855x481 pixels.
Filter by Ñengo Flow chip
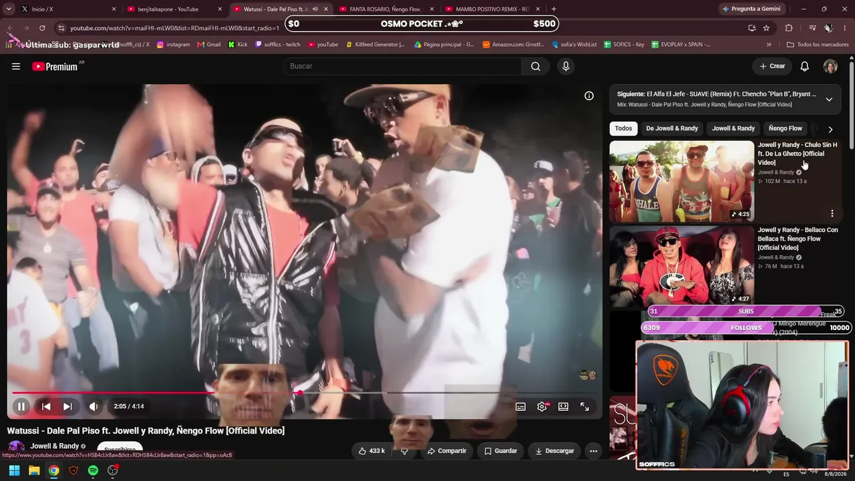click(786, 128)
